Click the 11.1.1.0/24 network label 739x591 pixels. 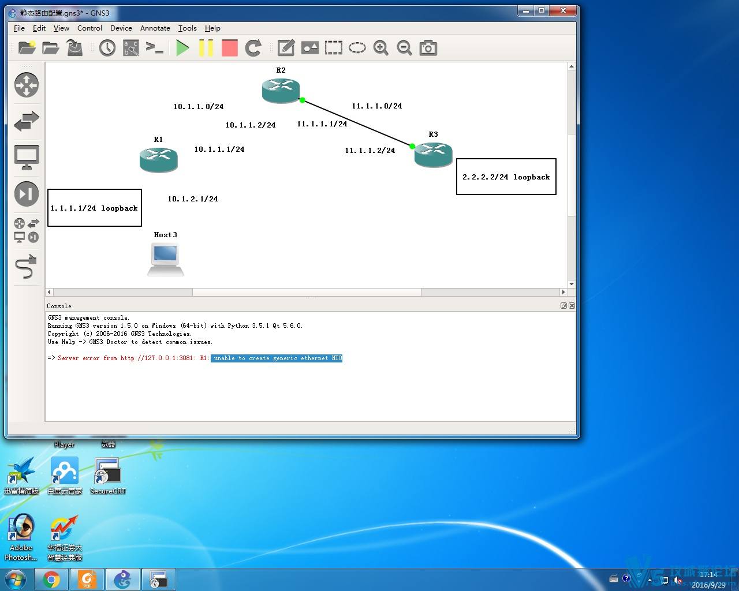(x=377, y=106)
